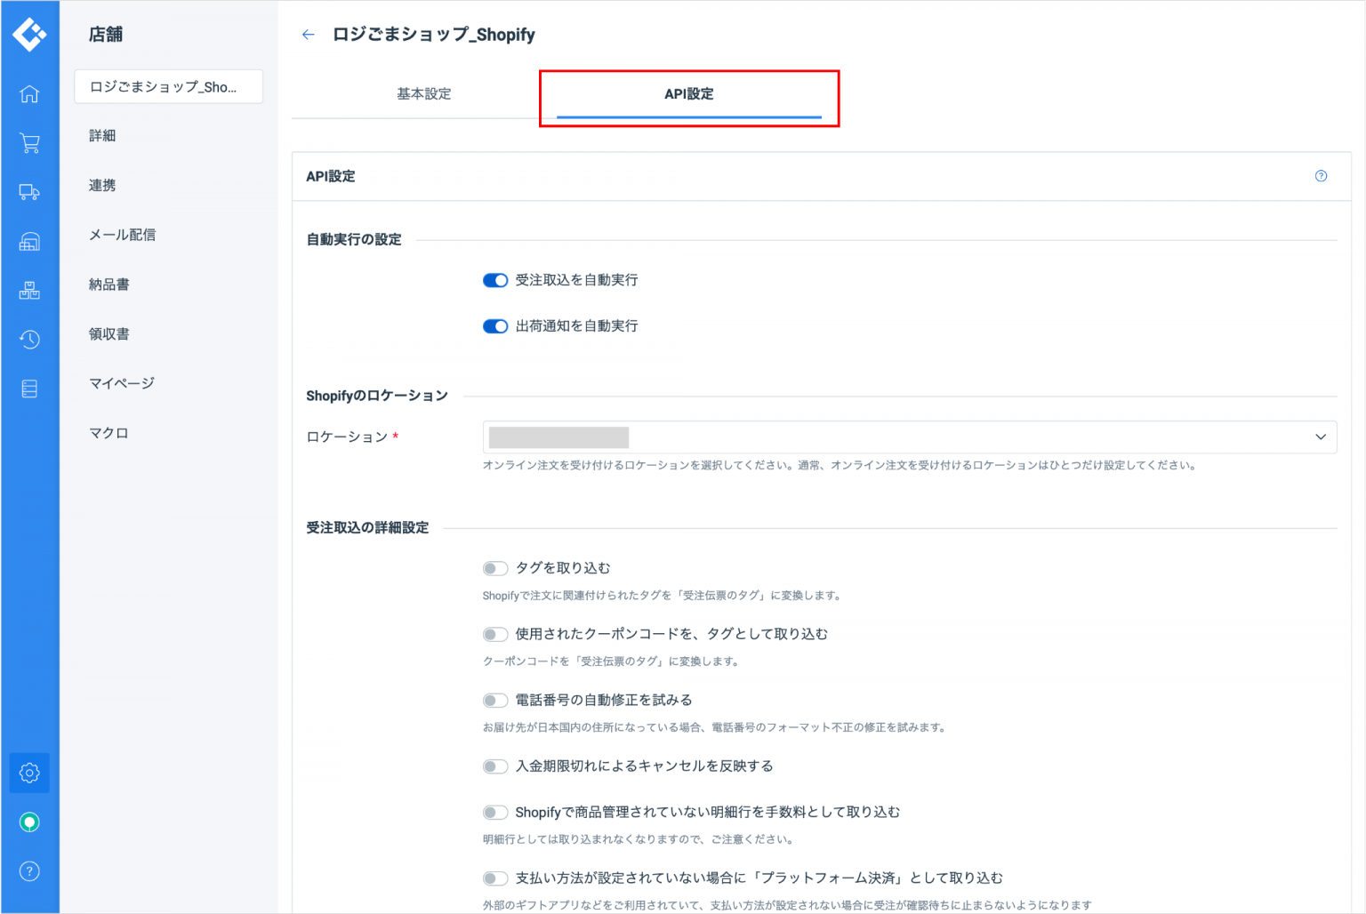Open the shopping cart orders icon

tap(29, 143)
